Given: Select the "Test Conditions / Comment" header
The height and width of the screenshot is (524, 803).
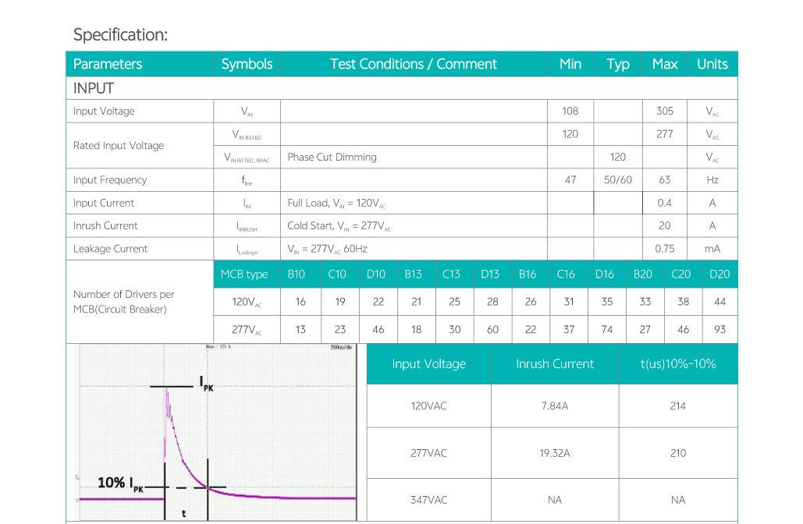Looking at the screenshot, I should tap(413, 64).
